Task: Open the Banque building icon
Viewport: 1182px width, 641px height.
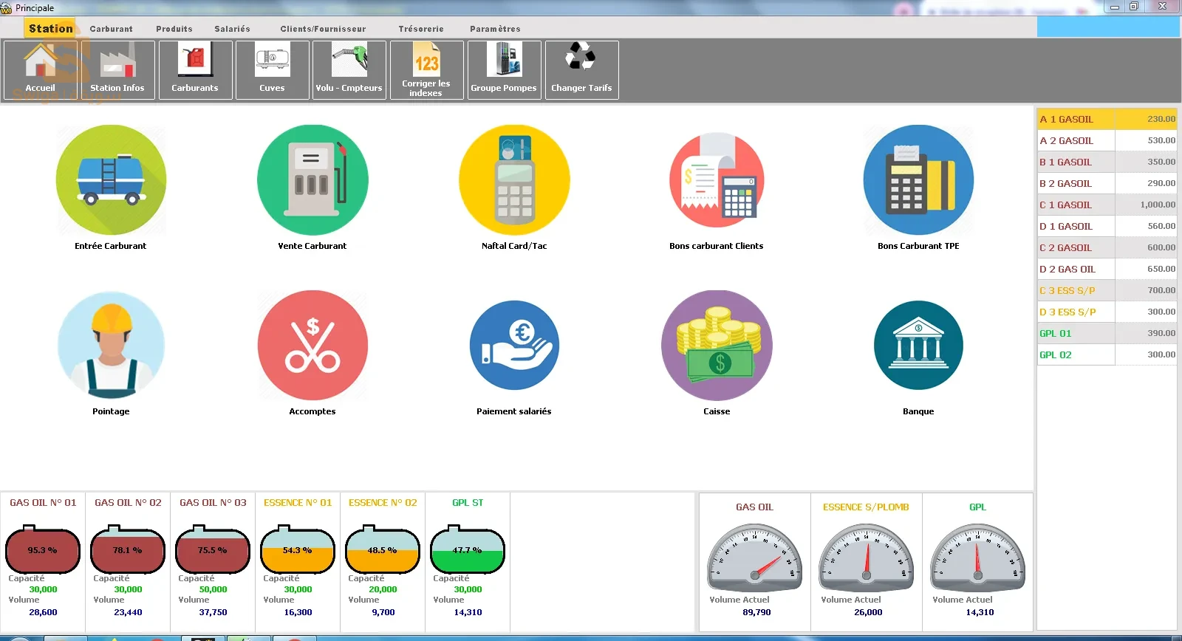Action: 918,346
